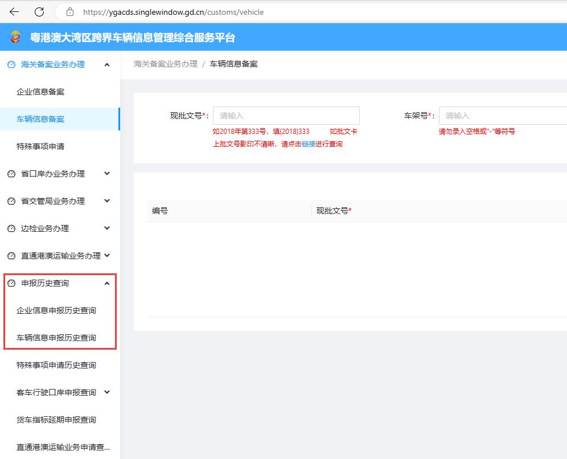Expand the 直通港澳运输业务办理 chevron

[107, 256]
